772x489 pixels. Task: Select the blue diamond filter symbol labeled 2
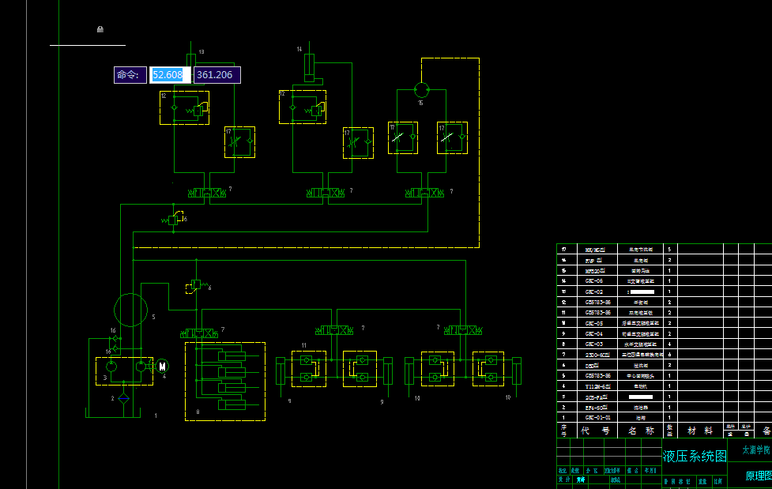pyautogui.click(x=123, y=398)
